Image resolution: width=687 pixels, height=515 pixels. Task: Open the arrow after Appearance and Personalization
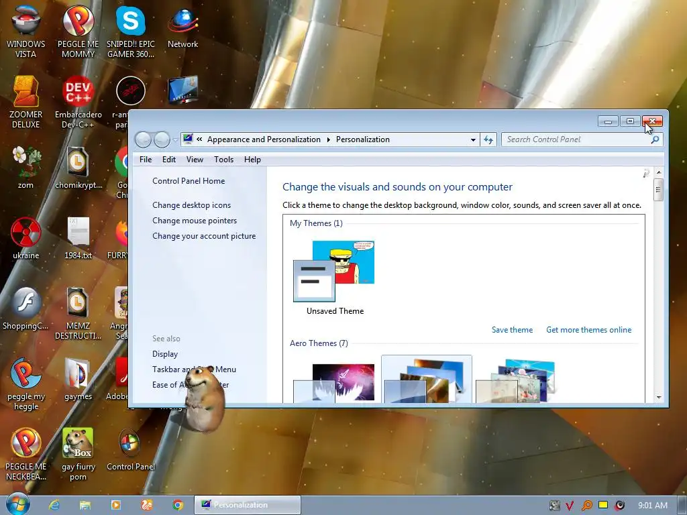point(329,139)
